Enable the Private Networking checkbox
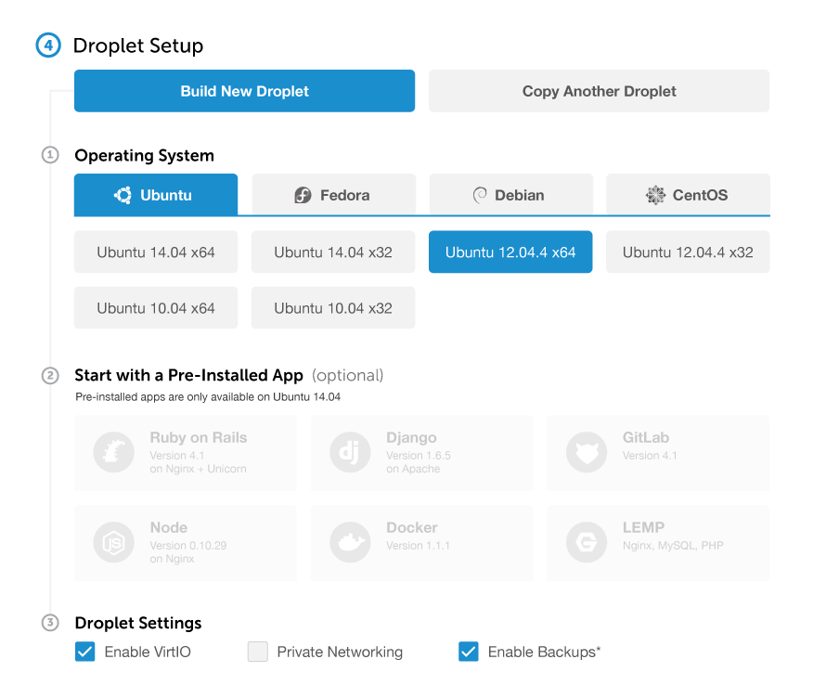Image resolution: width=813 pixels, height=698 pixels. (x=258, y=652)
